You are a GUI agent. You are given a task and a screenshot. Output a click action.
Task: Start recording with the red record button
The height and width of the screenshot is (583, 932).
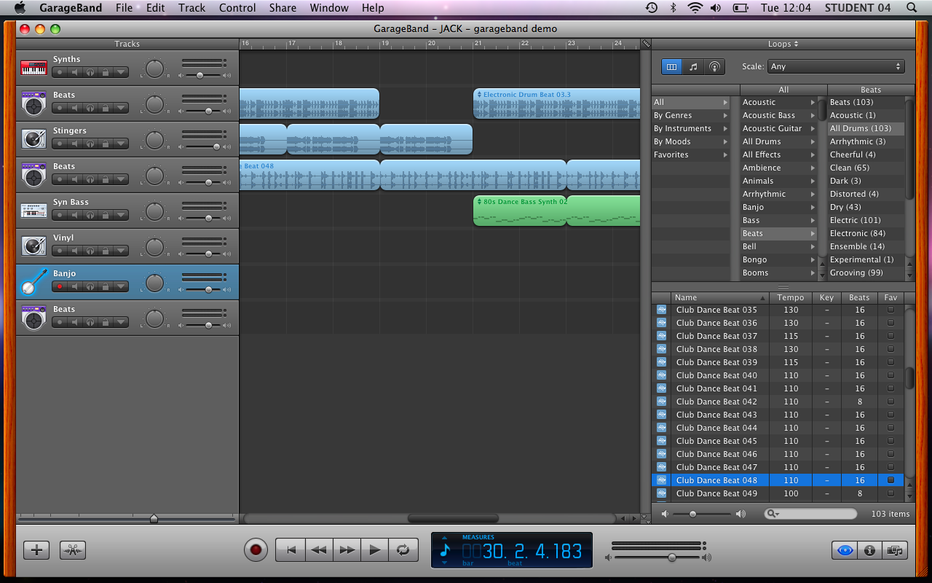pos(256,550)
